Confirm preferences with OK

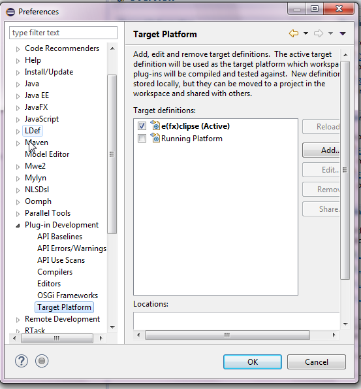point(253,362)
